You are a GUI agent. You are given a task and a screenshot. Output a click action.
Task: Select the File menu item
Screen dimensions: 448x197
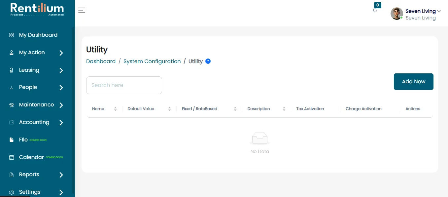pos(23,140)
